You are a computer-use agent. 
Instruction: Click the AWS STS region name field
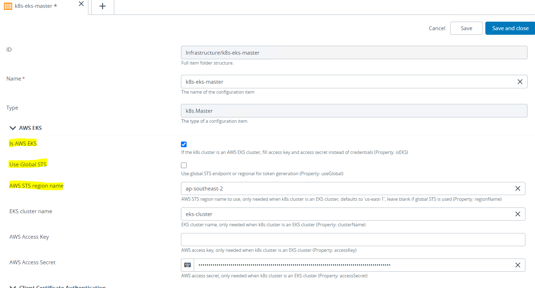coord(346,188)
